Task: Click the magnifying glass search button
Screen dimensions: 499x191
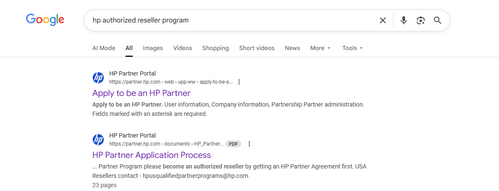Action: click(438, 20)
